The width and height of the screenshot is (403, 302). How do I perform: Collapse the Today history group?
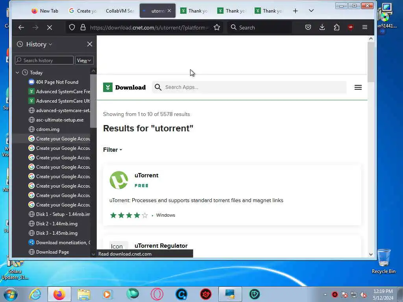[x=17, y=73]
